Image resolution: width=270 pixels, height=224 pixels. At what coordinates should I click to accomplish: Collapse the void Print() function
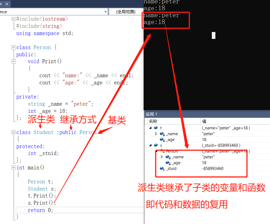point(13,61)
